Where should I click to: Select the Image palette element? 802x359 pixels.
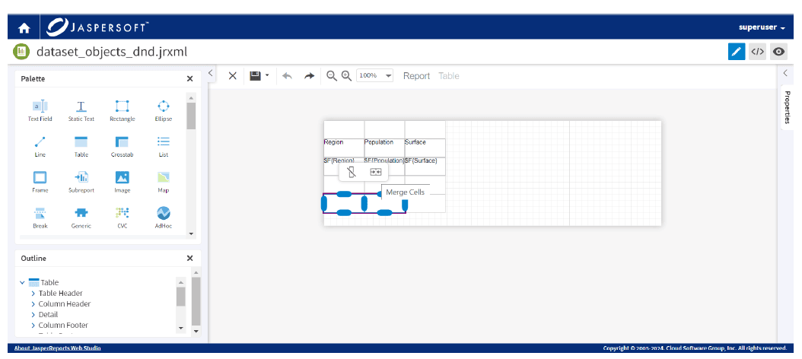tap(123, 182)
